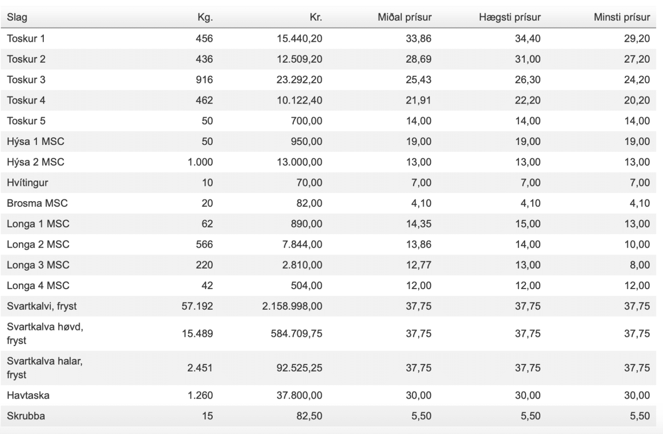Select the Hýsa 1 MSC row label

pyautogui.click(x=35, y=141)
